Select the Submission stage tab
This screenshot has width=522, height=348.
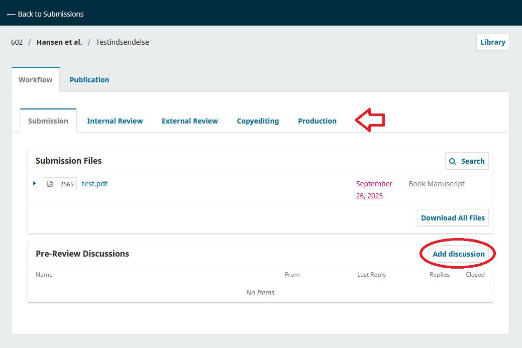click(x=48, y=121)
